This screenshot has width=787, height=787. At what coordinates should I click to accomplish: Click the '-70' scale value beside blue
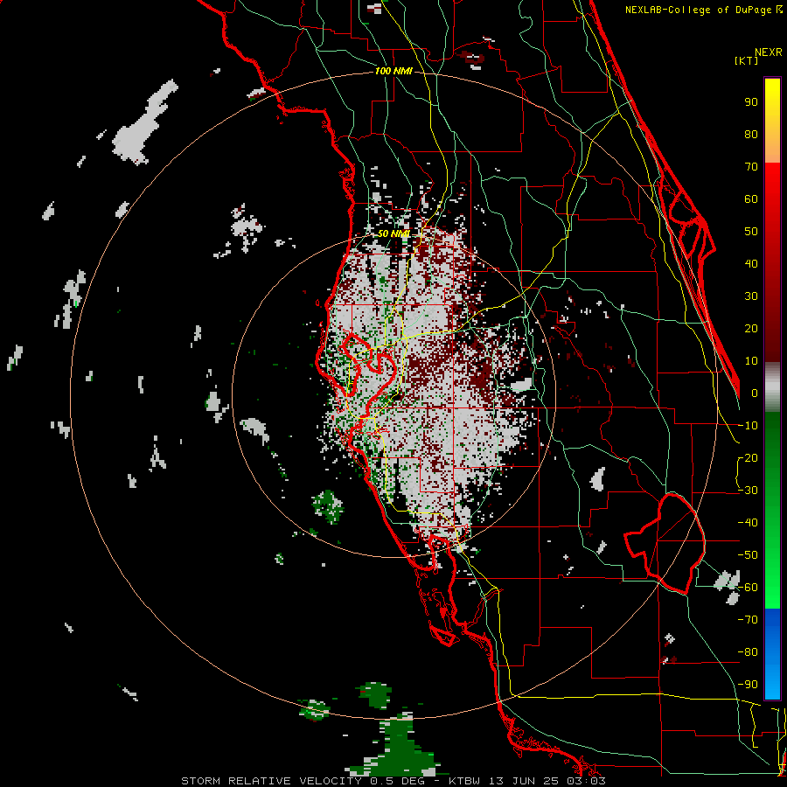pos(748,620)
